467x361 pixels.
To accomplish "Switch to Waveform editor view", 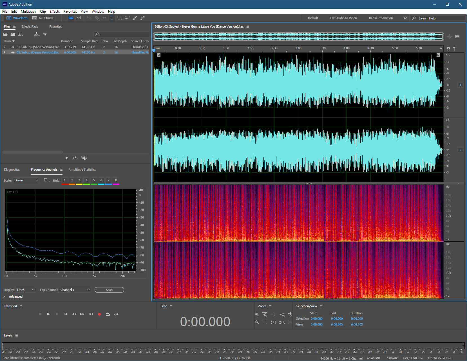I will click(17, 18).
